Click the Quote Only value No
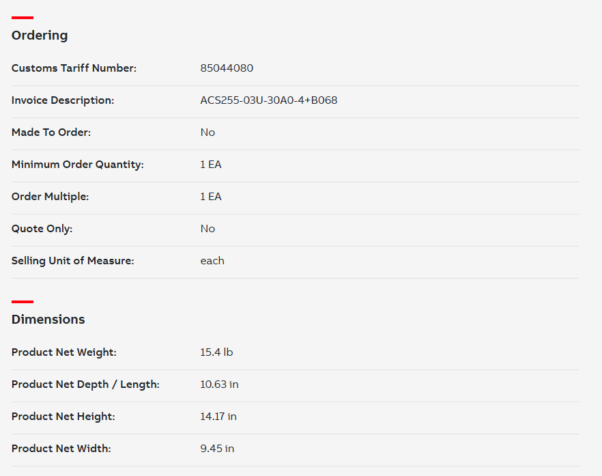This screenshot has height=476, width=602. [x=207, y=229]
